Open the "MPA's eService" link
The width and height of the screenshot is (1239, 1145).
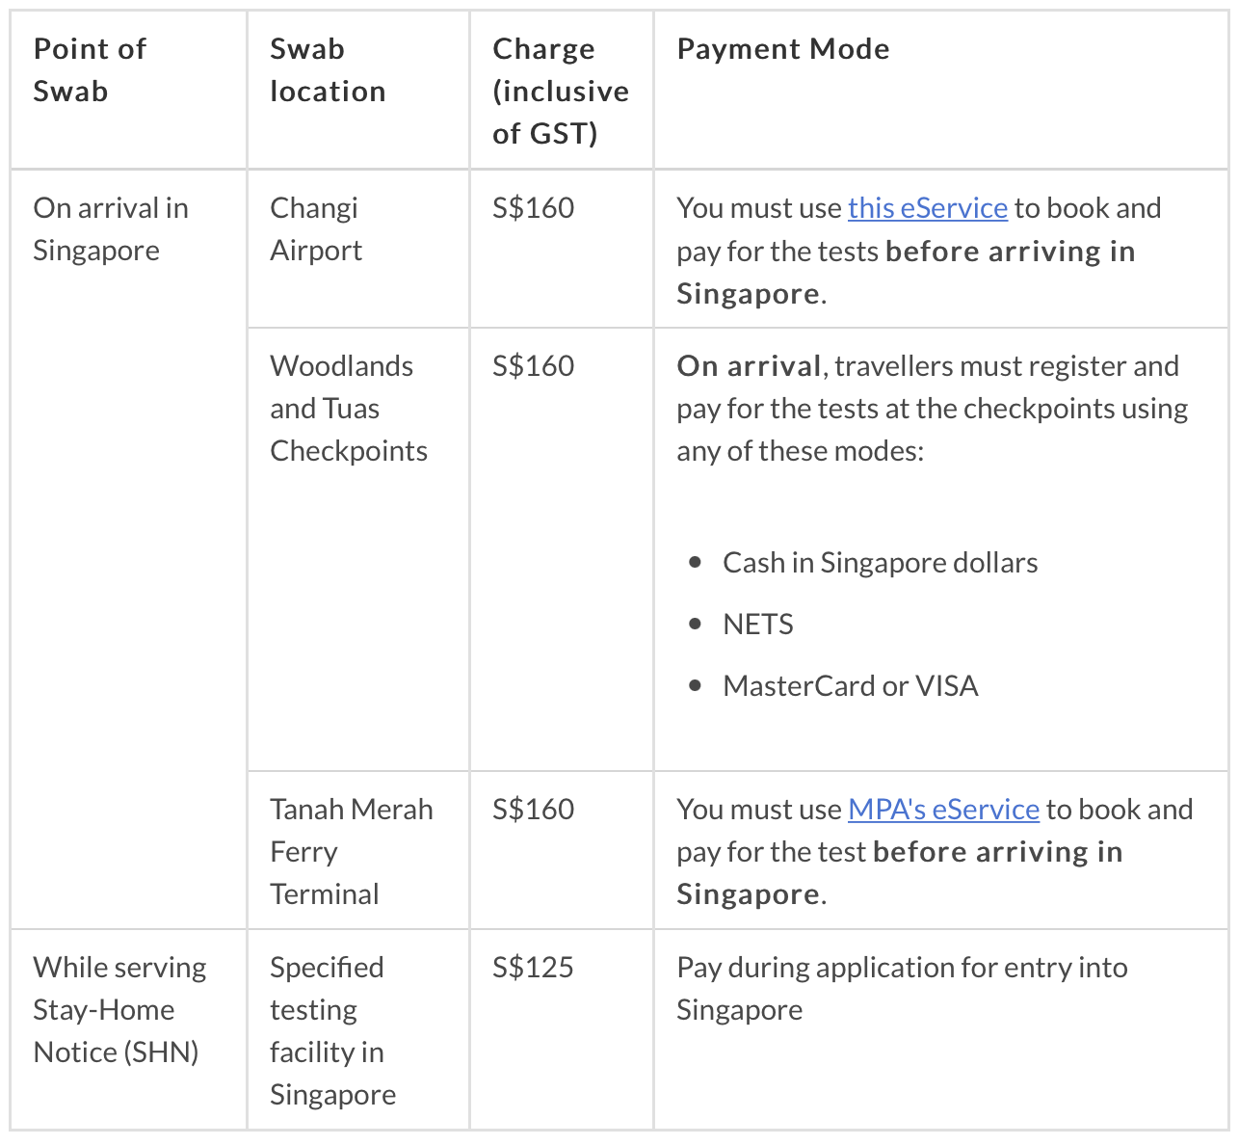(x=942, y=810)
